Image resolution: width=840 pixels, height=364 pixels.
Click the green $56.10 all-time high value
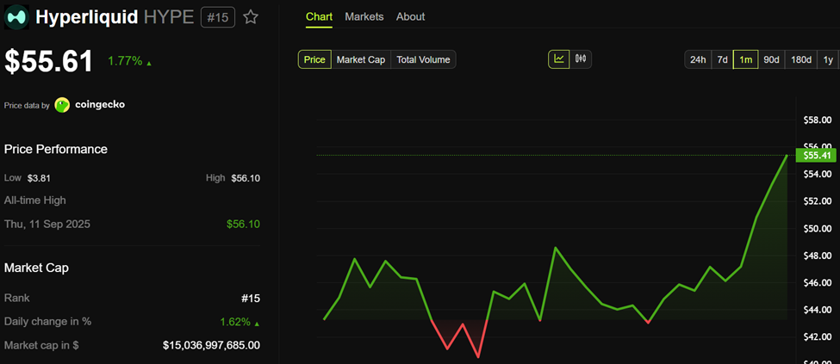coord(243,224)
